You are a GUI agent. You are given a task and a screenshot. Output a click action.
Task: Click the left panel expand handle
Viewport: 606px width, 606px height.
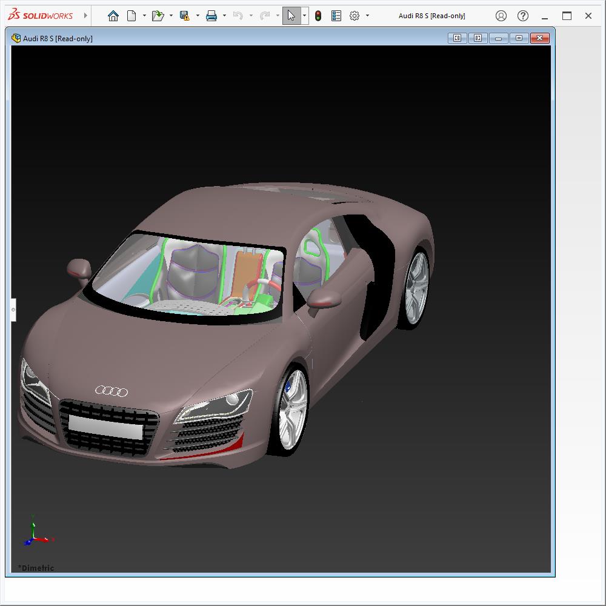[x=13, y=310]
